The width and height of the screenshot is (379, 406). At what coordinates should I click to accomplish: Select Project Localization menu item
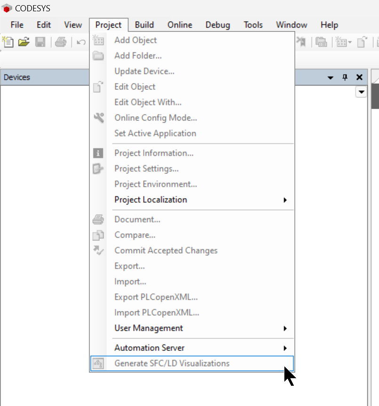(x=192, y=199)
